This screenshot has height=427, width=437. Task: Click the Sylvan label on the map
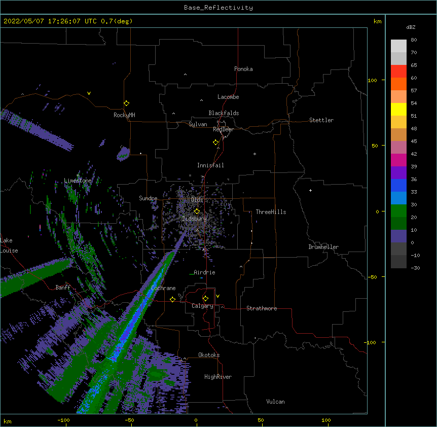pos(198,124)
